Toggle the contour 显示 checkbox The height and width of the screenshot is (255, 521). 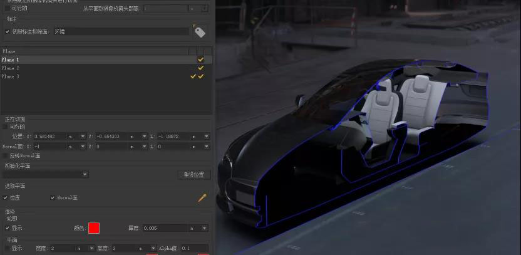7,228
